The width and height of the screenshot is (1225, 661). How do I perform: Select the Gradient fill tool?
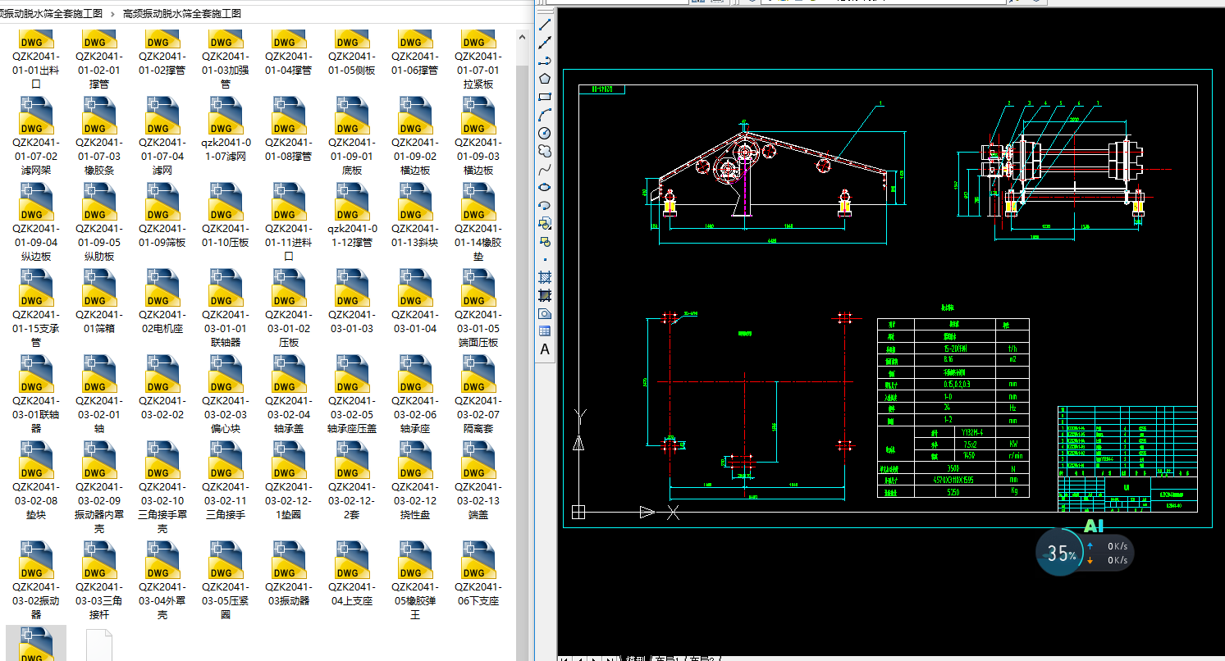[x=544, y=295]
